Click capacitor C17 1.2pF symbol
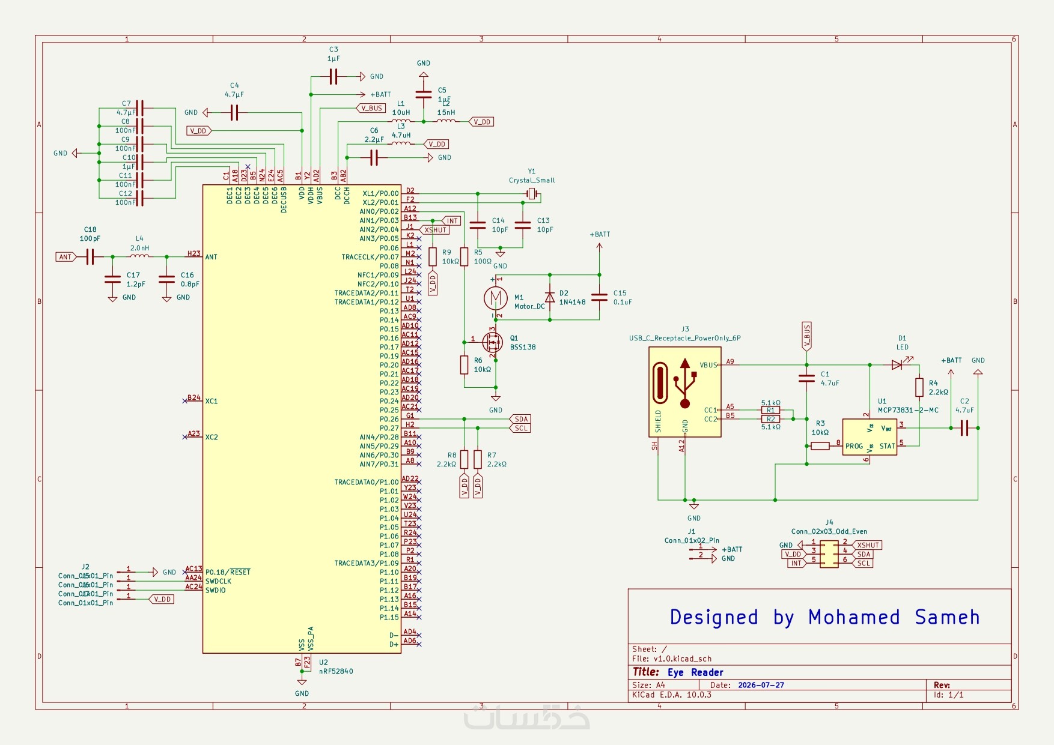The image size is (1054, 745). point(112,279)
